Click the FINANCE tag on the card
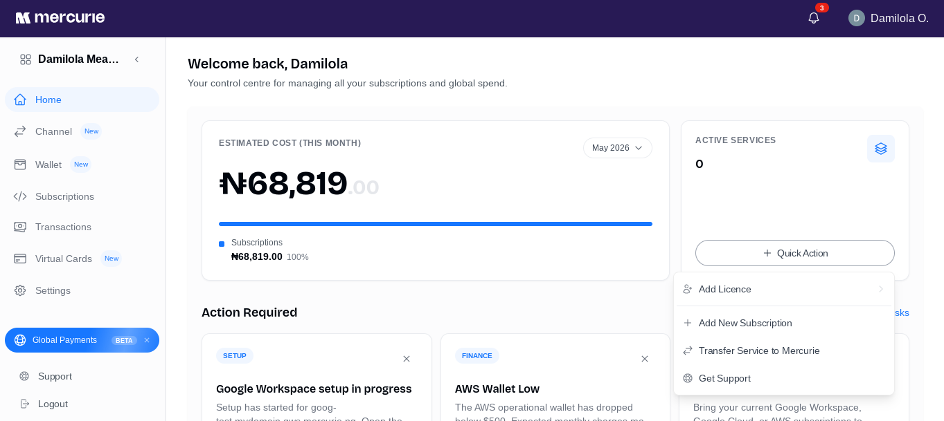Image resolution: width=944 pixels, height=421 pixels. [477, 356]
